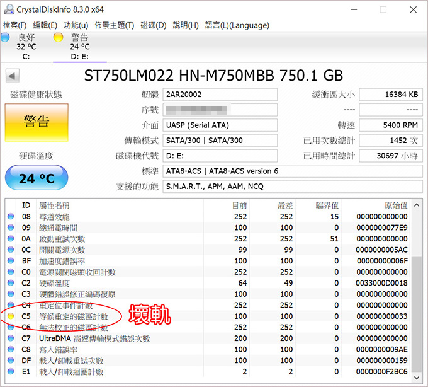The width and height of the screenshot is (428, 387).
Task: Click the scrollbar up arrow in attribute list
Action: point(417,205)
